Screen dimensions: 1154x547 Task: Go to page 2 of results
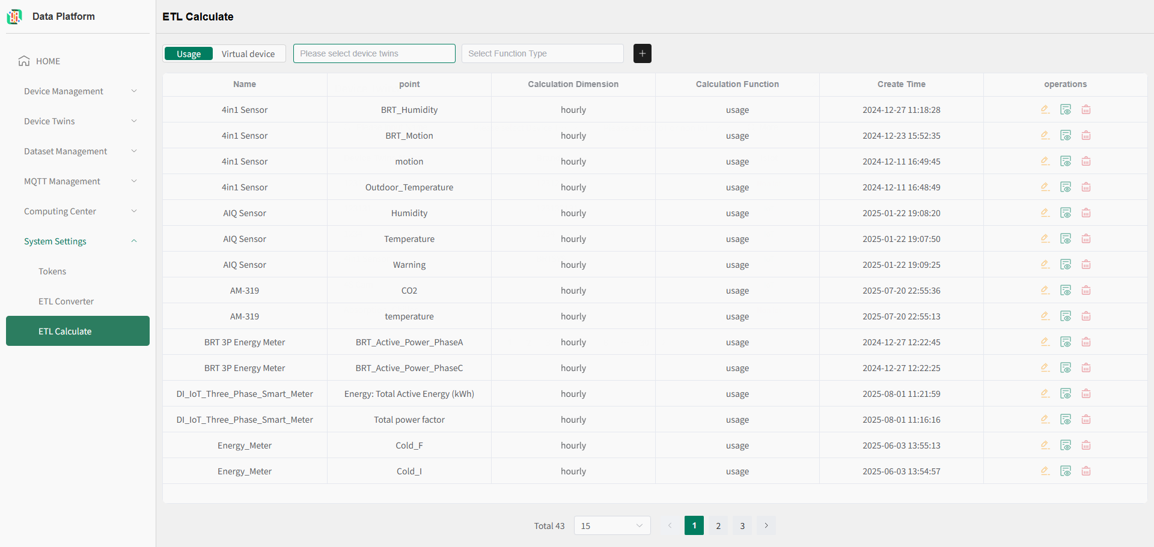pyautogui.click(x=718, y=526)
